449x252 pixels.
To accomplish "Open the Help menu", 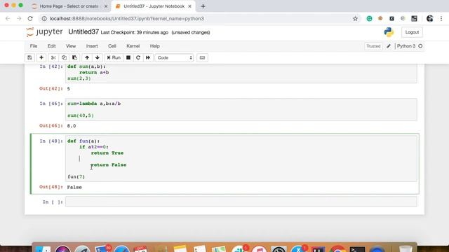I will (155, 46).
